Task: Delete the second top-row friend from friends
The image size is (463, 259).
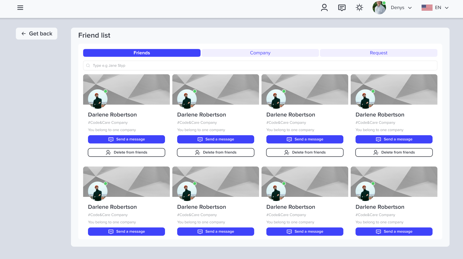Action: (215, 152)
